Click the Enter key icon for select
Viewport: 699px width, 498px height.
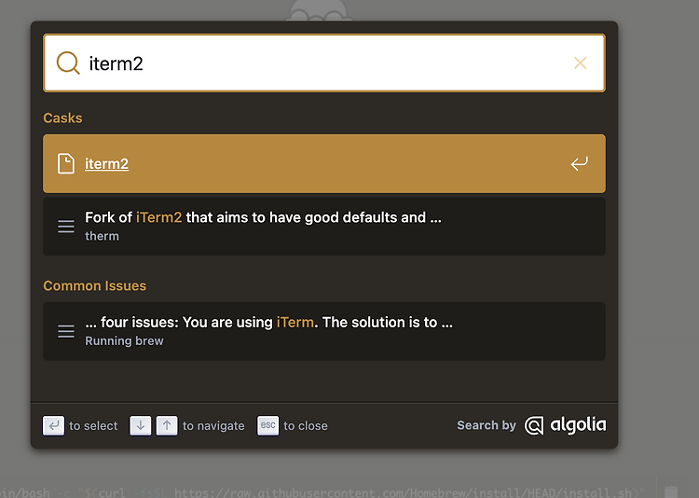pyautogui.click(x=53, y=425)
